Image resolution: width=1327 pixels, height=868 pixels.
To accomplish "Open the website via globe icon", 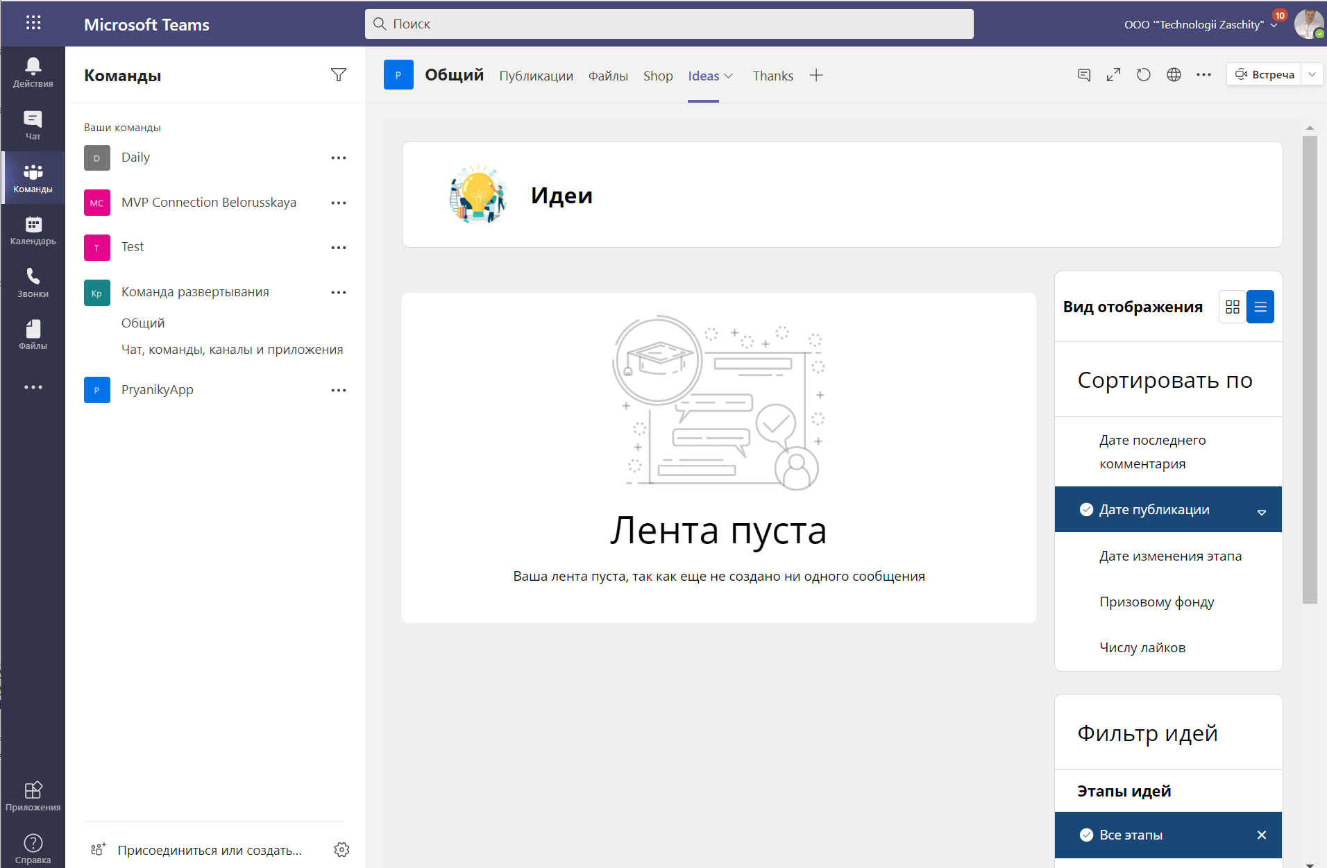I will (x=1174, y=75).
